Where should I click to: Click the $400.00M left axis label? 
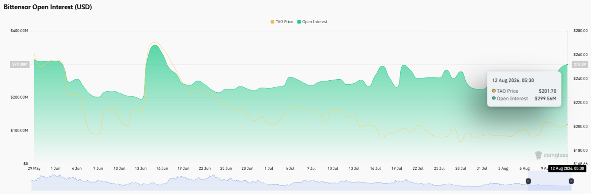(19, 31)
